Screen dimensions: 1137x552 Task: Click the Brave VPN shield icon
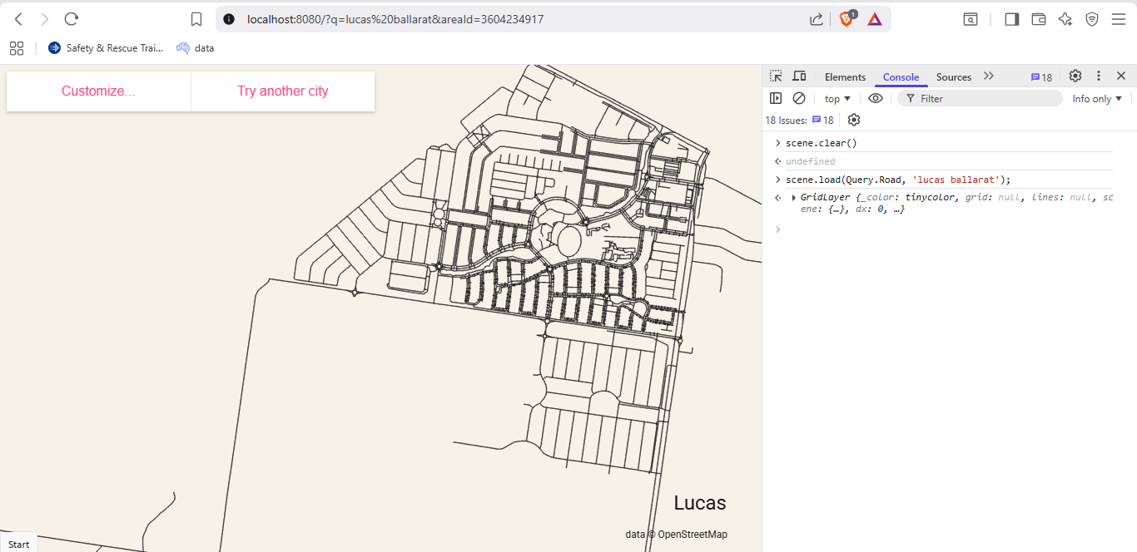coord(1092,19)
